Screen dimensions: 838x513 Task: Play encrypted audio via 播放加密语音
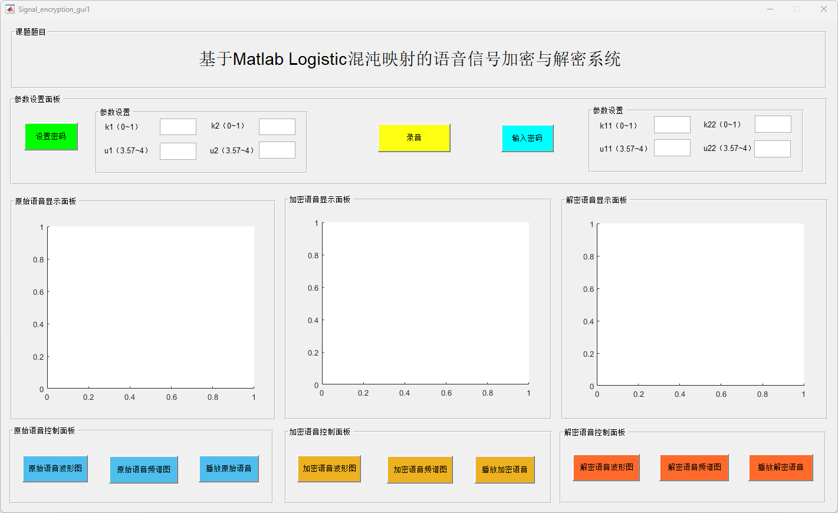(505, 470)
